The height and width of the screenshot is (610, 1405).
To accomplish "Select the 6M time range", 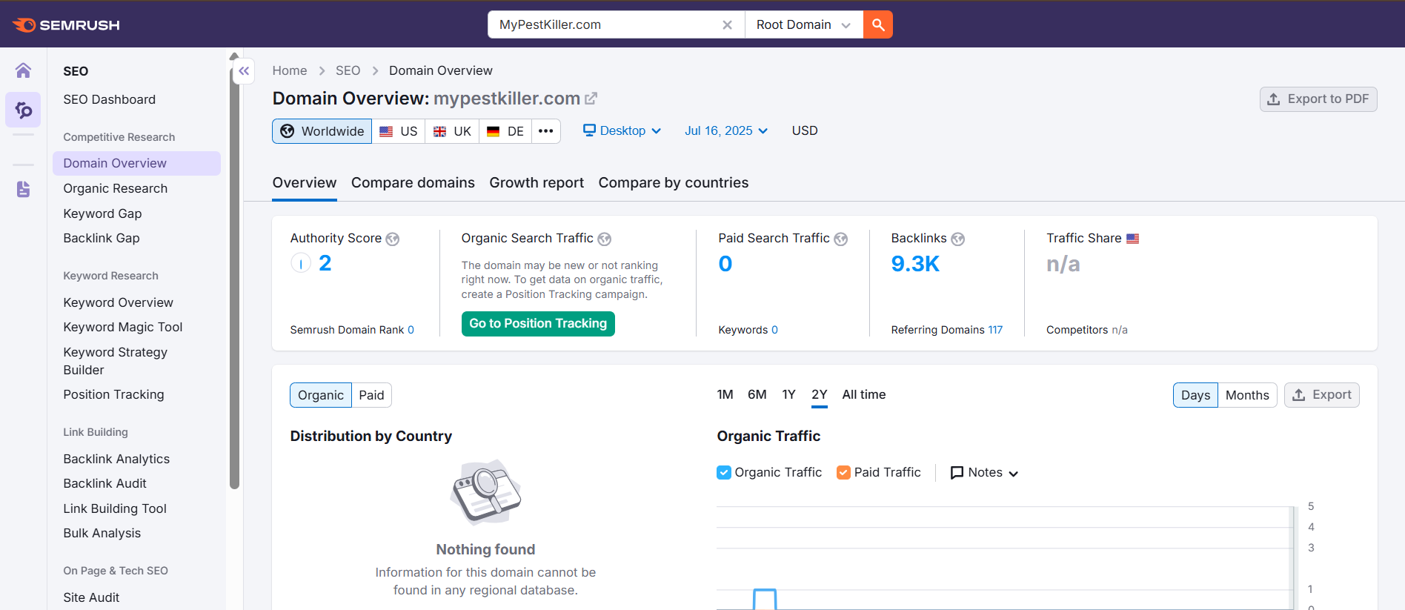I will (757, 395).
